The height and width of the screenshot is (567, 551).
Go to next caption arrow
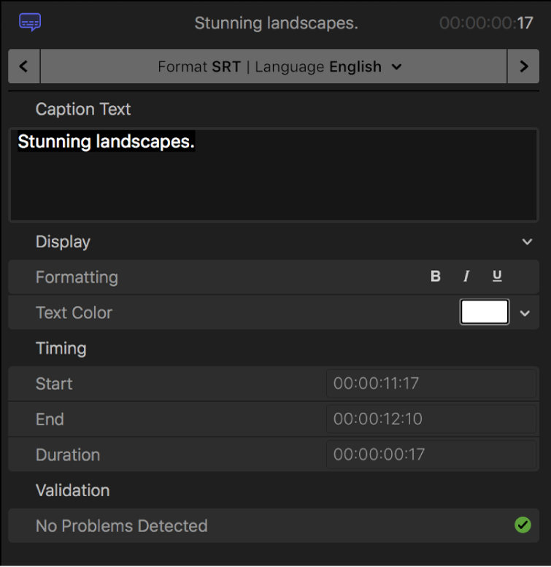(523, 66)
